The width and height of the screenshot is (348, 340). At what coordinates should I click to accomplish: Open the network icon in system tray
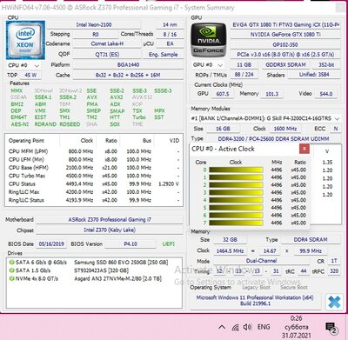(x=235, y=327)
